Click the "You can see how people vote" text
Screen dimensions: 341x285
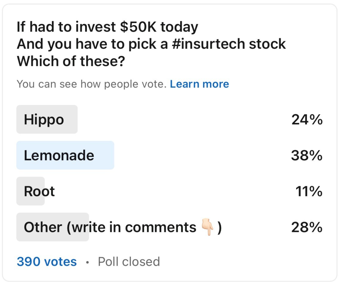click(x=91, y=84)
